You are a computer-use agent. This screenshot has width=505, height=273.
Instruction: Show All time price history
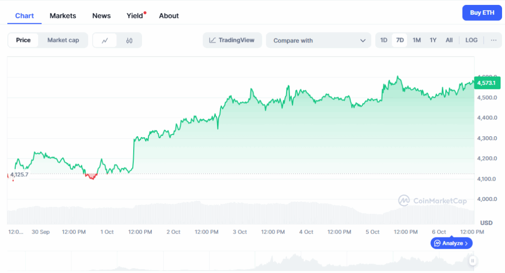click(449, 40)
